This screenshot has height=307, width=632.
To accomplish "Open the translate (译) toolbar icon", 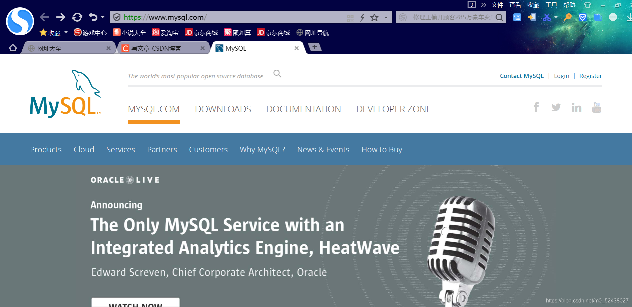I will point(517,17).
